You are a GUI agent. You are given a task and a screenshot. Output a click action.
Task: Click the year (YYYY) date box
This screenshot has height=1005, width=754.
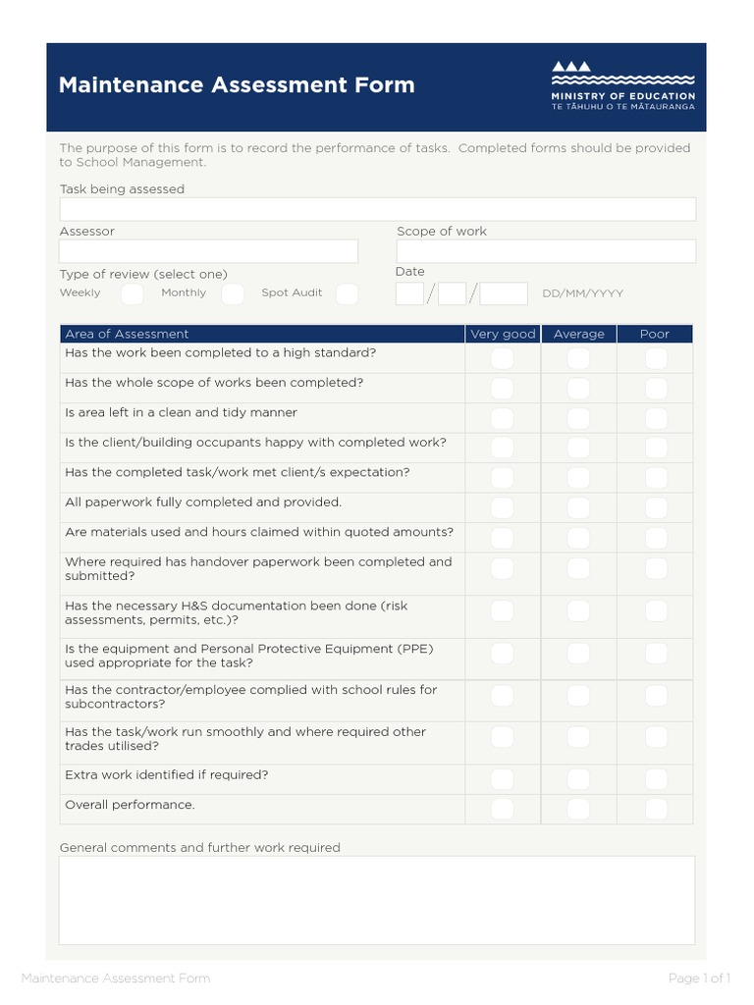tap(504, 293)
